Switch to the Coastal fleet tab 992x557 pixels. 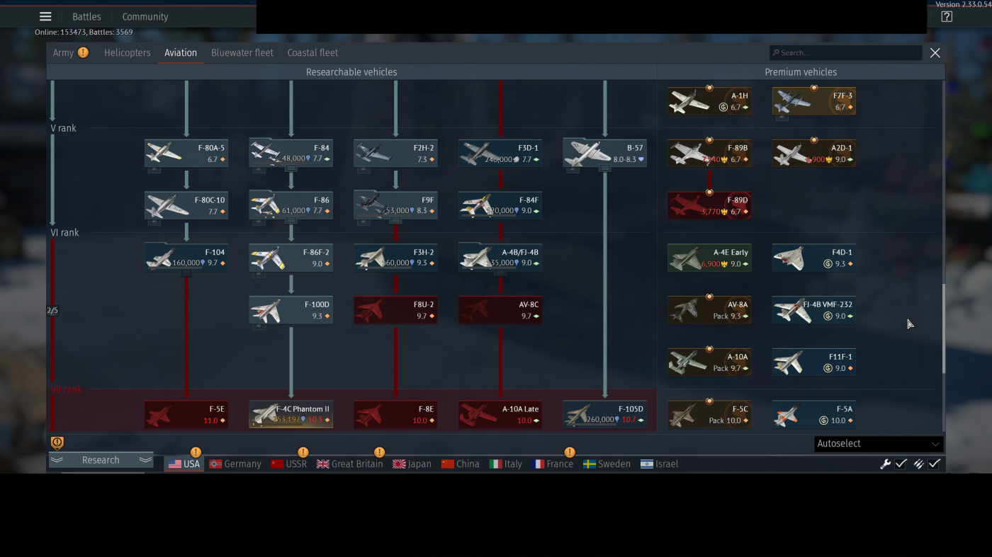pos(312,52)
